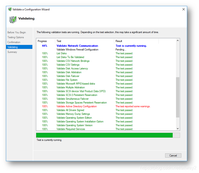Viewport: 199px width, 173px height.
Task: Click the Result column header
Action: (x=136, y=41)
